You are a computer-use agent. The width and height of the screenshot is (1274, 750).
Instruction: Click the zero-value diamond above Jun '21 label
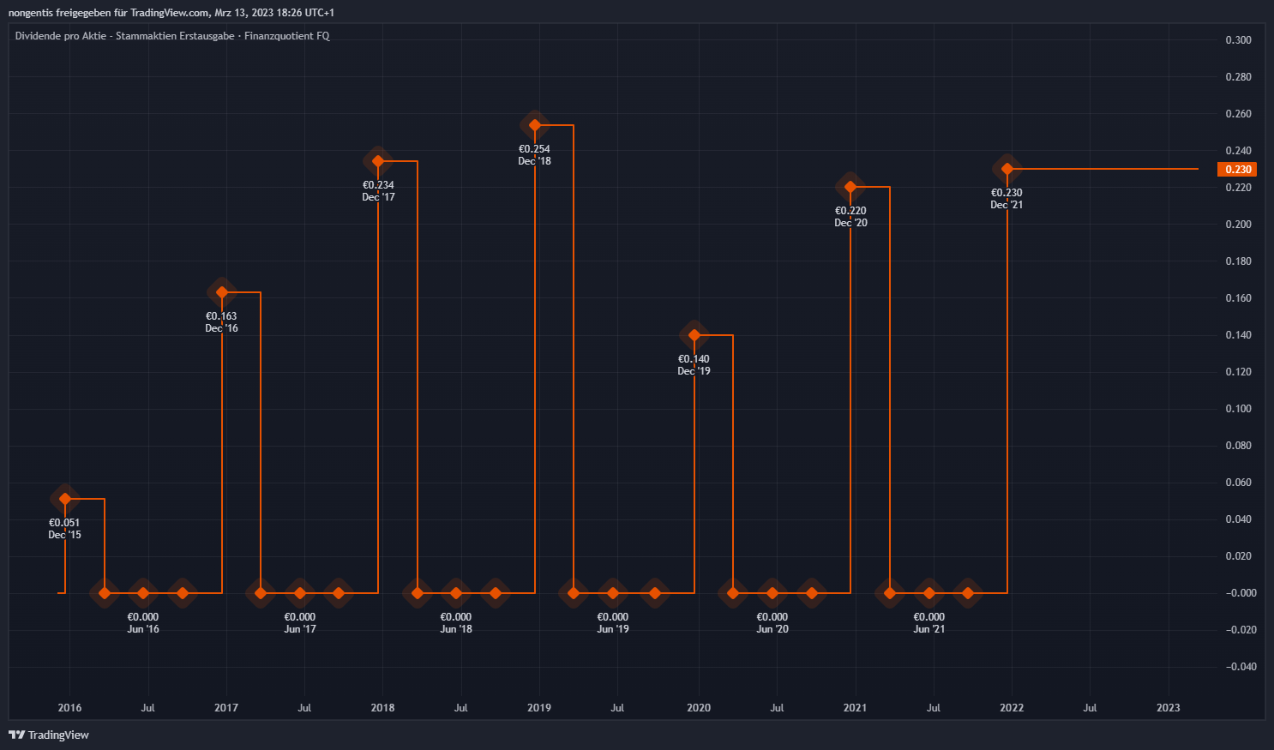point(929,593)
